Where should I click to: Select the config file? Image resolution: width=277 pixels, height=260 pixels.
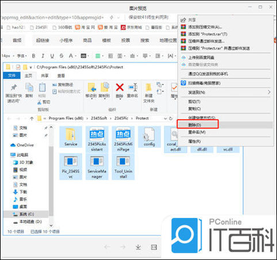[x=149, y=137]
